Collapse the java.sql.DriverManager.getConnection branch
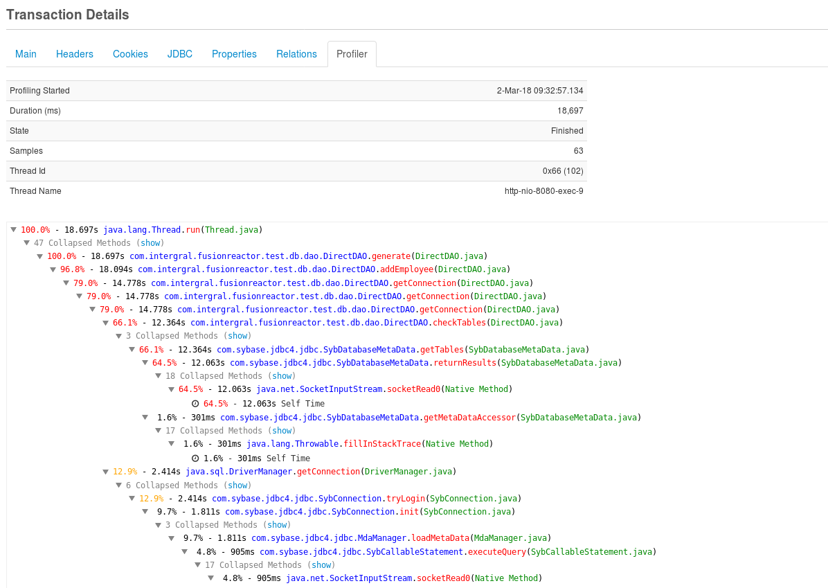The image size is (828, 588). click(105, 471)
